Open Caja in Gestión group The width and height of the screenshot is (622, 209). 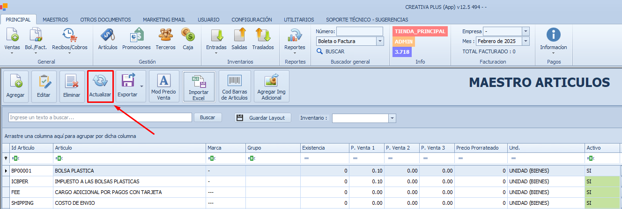click(188, 39)
